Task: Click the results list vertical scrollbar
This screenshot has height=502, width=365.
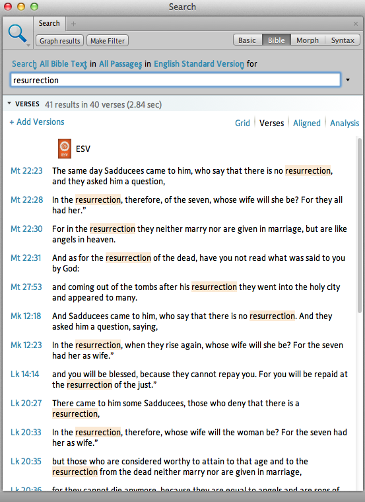Action: 360,225
